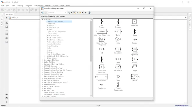Select the Out1 outport block
192x107 pixels.
pyautogui.click(x=118, y=59)
